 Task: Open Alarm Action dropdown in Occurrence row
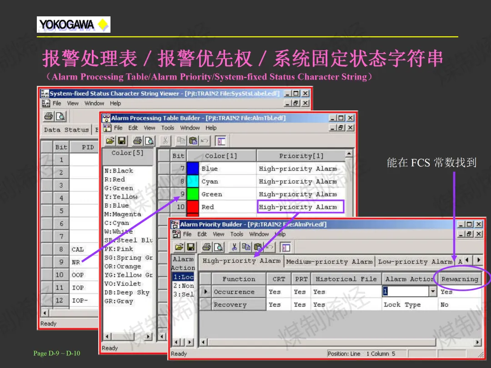coord(432,291)
